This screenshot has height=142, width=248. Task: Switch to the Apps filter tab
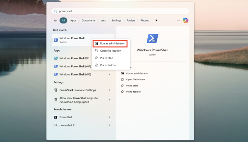pos(73,20)
